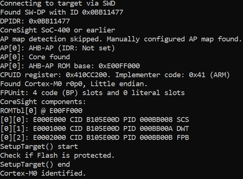Screen dimensions: 243x179
Task: Click the 'AP[0]: Core found' line
Action: coord(35,57)
